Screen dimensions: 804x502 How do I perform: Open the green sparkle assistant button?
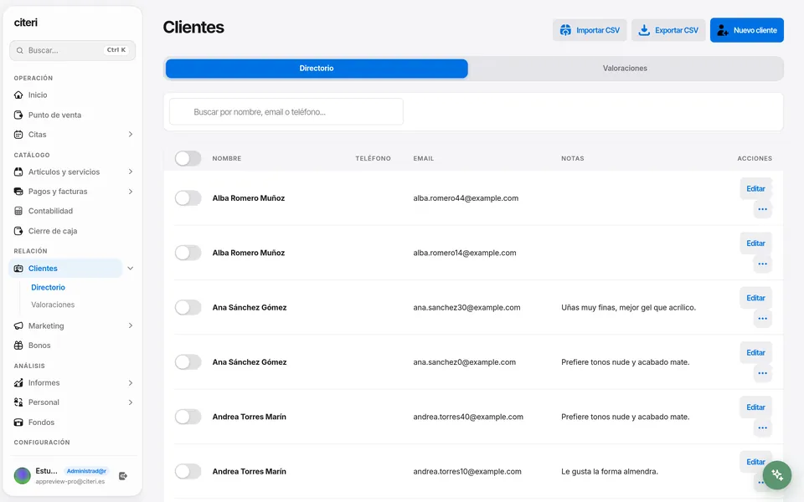(777, 475)
